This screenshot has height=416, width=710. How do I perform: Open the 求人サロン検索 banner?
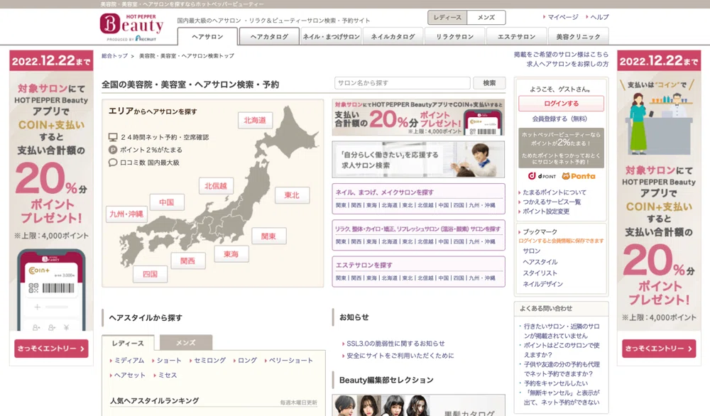tap(418, 159)
